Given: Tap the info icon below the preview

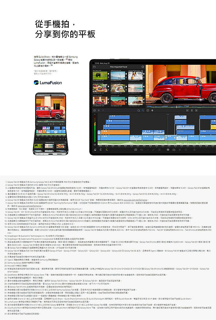Looking at the screenshot, I should pos(148,111).
